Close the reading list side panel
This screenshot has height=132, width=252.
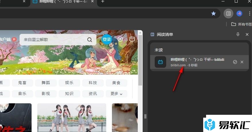pos(247,34)
